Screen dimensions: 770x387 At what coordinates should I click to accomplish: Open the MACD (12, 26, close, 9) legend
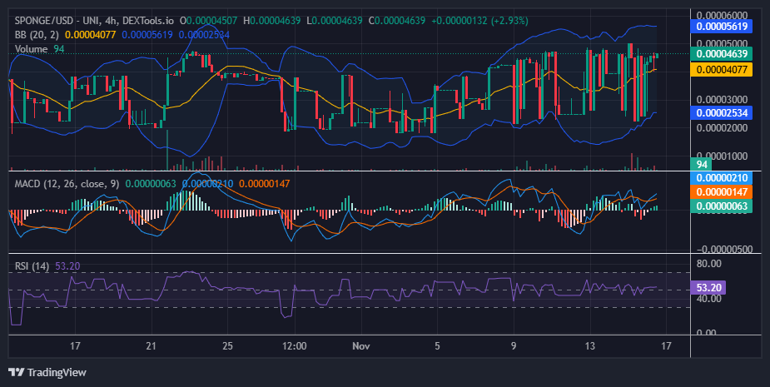(x=67, y=184)
